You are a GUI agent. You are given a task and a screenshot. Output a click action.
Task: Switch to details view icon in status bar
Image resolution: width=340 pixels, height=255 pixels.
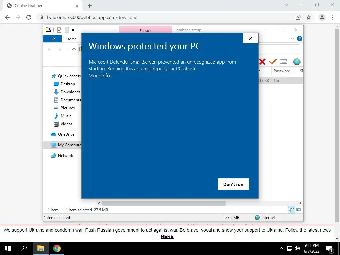point(291,210)
